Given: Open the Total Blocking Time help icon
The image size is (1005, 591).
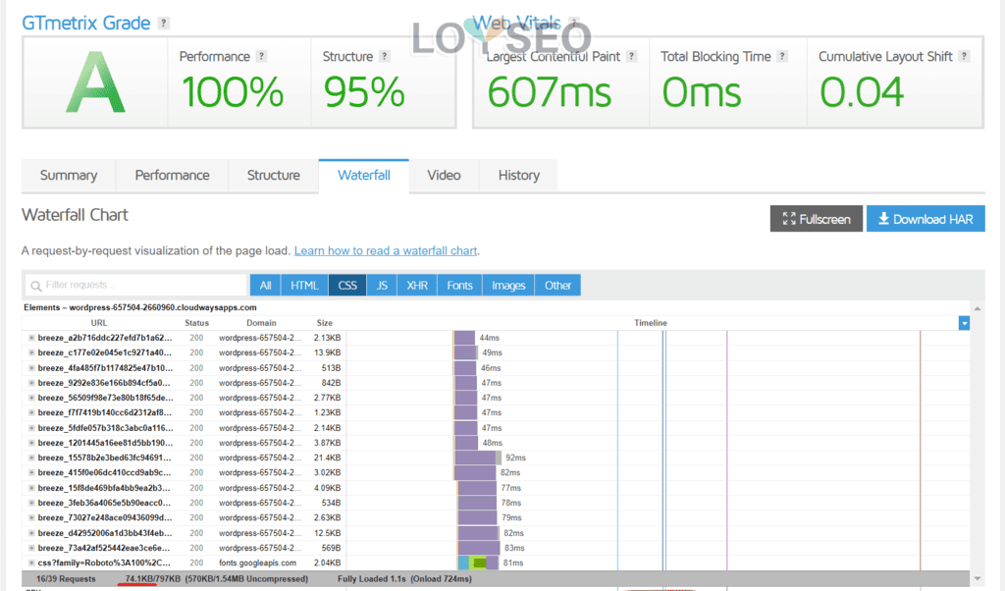Looking at the screenshot, I should (x=782, y=56).
